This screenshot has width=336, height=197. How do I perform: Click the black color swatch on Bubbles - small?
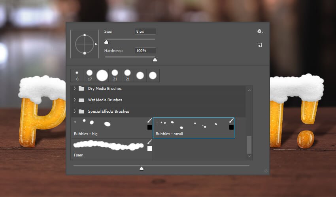point(231,127)
